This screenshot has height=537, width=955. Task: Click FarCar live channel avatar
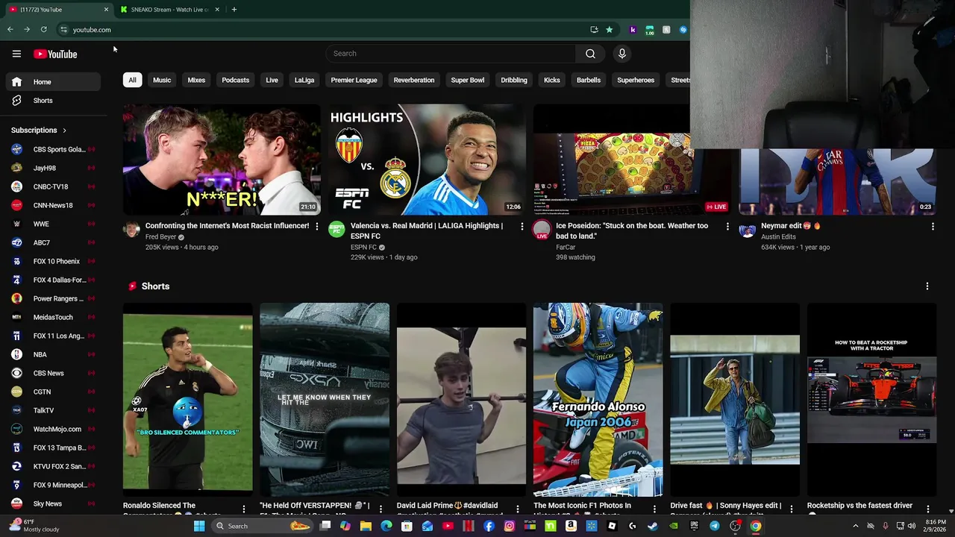[542, 230]
